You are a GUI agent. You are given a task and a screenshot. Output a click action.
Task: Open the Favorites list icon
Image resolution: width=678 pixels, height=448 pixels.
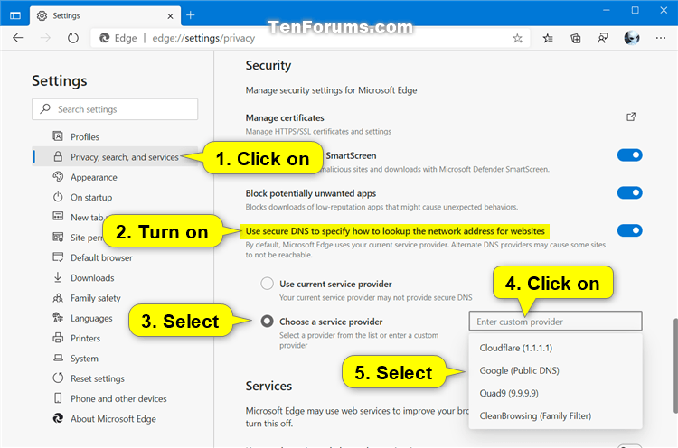click(x=548, y=39)
